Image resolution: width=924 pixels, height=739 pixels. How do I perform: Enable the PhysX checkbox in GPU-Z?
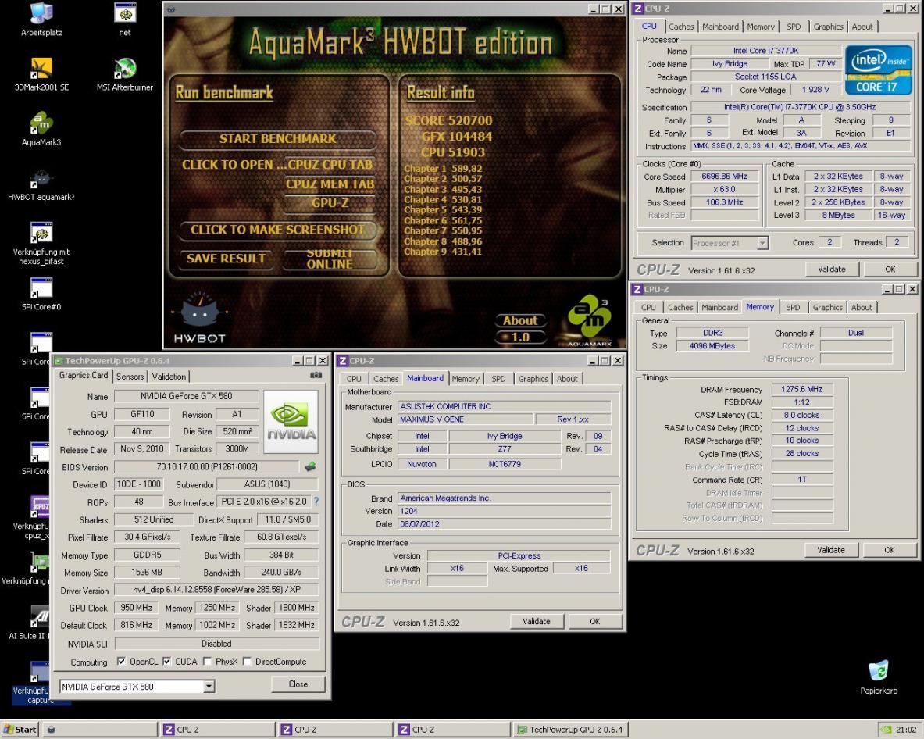point(207,661)
